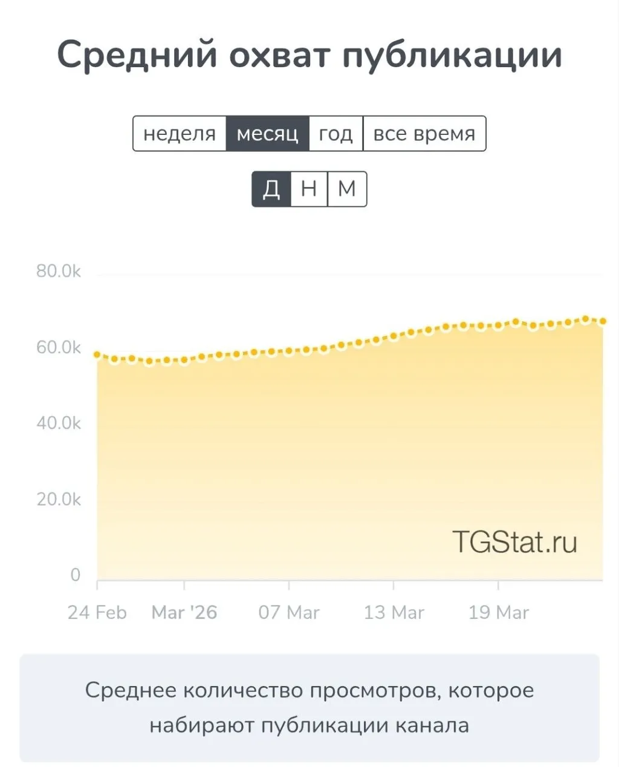Viewport: 619px width, 767px height.
Task: Click the 40.0k y-axis label
Action: tap(59, 423)
